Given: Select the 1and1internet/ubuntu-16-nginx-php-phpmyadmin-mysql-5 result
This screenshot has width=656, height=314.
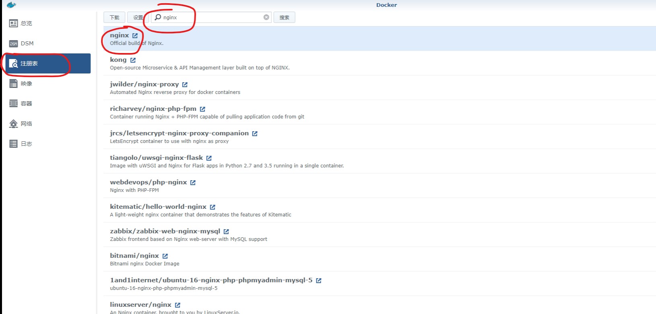Looking at the screenshot, I should [x=379, y=284].
